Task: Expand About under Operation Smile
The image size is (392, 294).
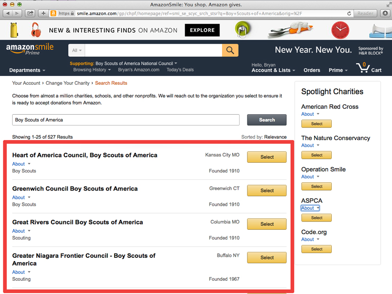Action: pos(310,177)
